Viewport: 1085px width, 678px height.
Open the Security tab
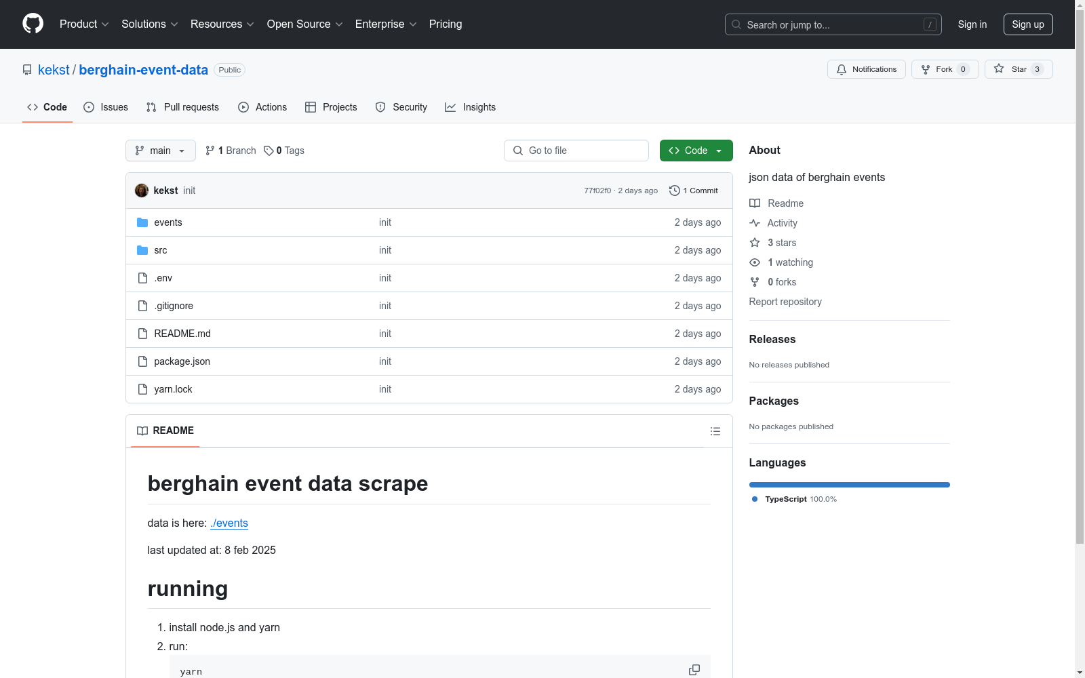coord(401,107)
